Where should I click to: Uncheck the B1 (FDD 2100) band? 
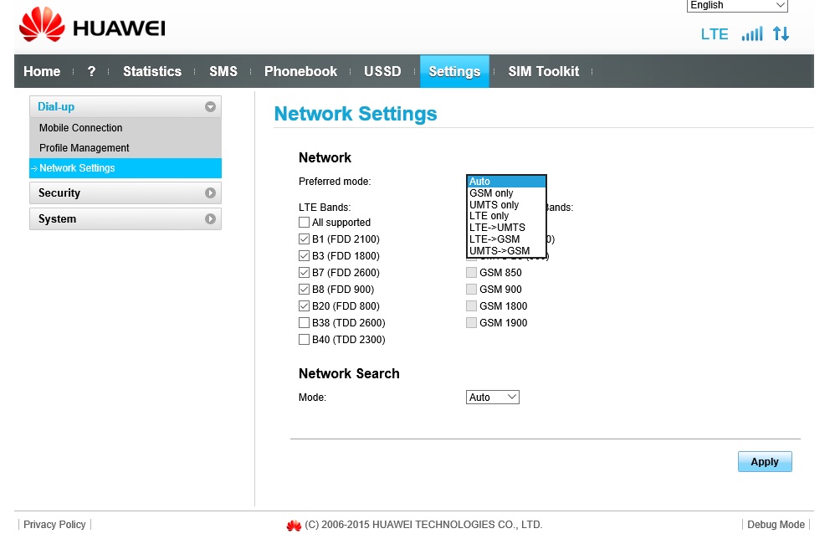tap(304, 239)
